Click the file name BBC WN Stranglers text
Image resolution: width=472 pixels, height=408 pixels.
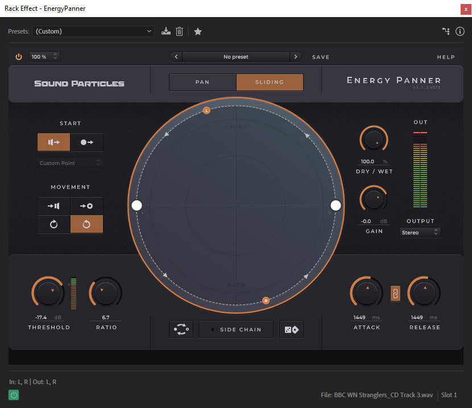(376, 395)
